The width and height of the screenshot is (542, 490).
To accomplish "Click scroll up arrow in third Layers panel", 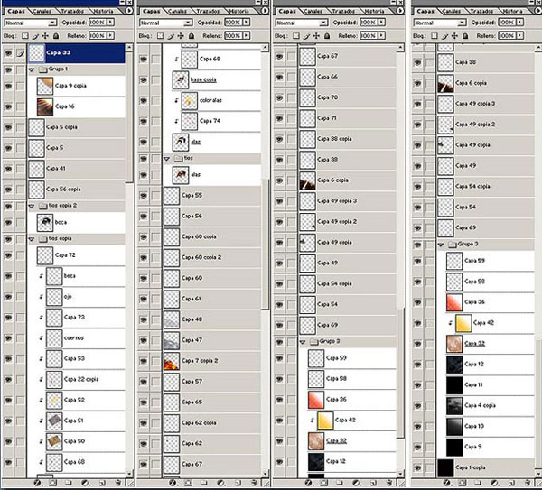I will pyautogui.click(x=400, y=48).
